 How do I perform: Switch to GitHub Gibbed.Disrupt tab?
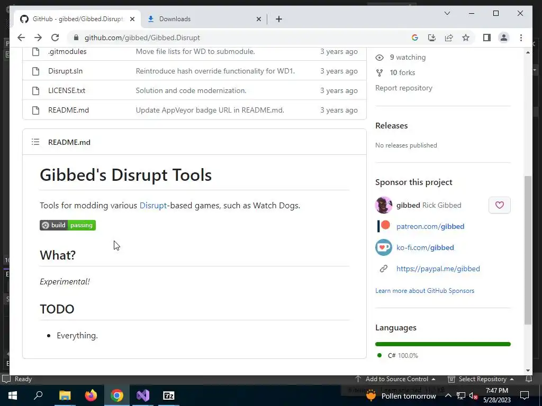[77, 19]
